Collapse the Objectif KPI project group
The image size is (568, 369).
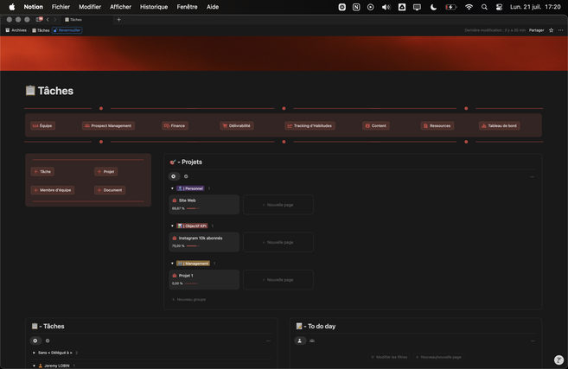[x=172, y=226]
